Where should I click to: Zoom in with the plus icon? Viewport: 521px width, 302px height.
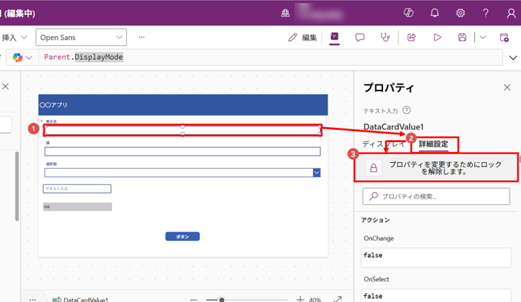300,299
